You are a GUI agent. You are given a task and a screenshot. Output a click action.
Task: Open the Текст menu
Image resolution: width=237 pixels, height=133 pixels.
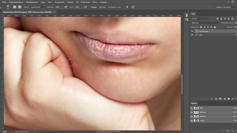pyautogui.click(x=50, y=2)
